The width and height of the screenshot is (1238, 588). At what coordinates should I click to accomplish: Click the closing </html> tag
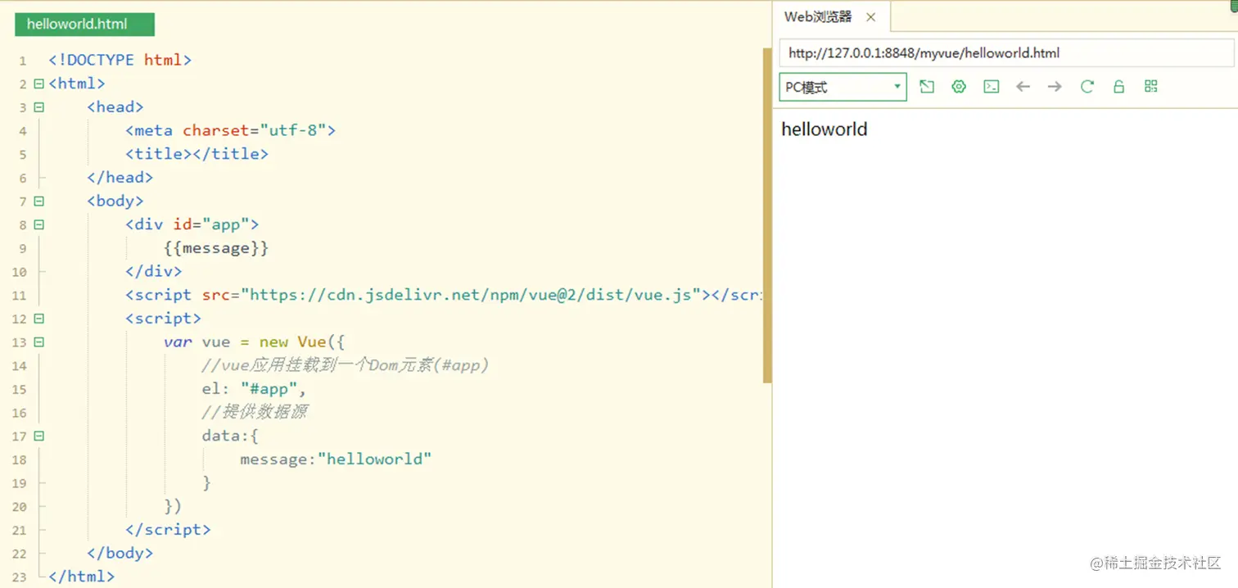click(x=81, y=577)
